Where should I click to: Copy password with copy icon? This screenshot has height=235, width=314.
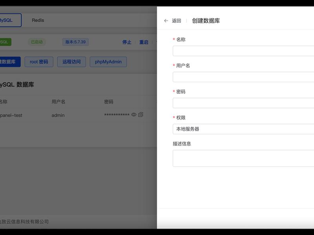(x=141, y=115)
